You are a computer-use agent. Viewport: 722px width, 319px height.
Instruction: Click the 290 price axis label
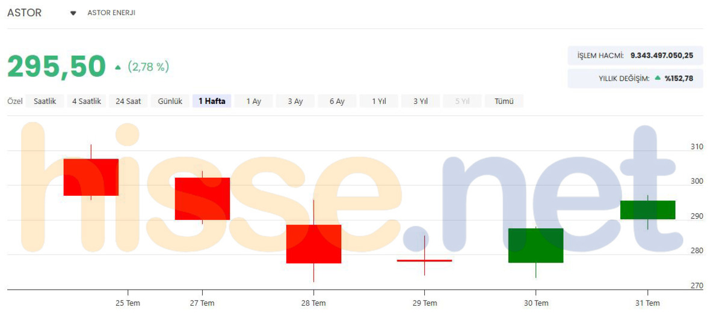(x=697, y=216)
